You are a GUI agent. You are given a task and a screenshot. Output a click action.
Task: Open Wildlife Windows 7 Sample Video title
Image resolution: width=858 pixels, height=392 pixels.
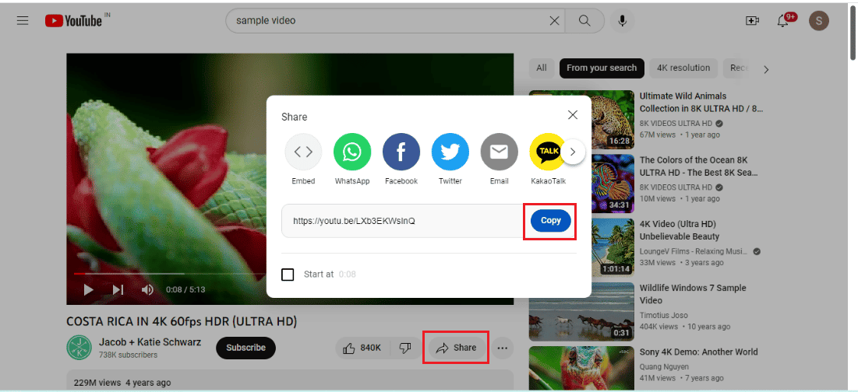pyautogui.click(x=693, y=294)
